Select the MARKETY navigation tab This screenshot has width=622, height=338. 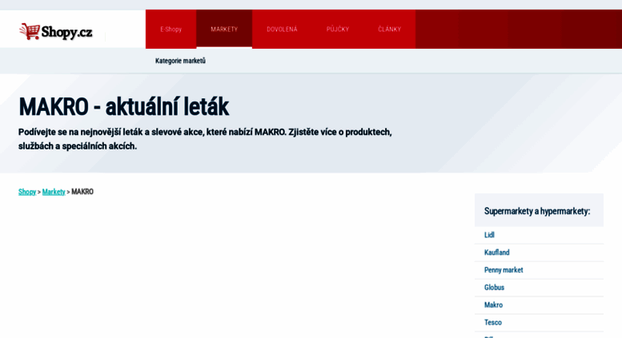tap(224, 30)
